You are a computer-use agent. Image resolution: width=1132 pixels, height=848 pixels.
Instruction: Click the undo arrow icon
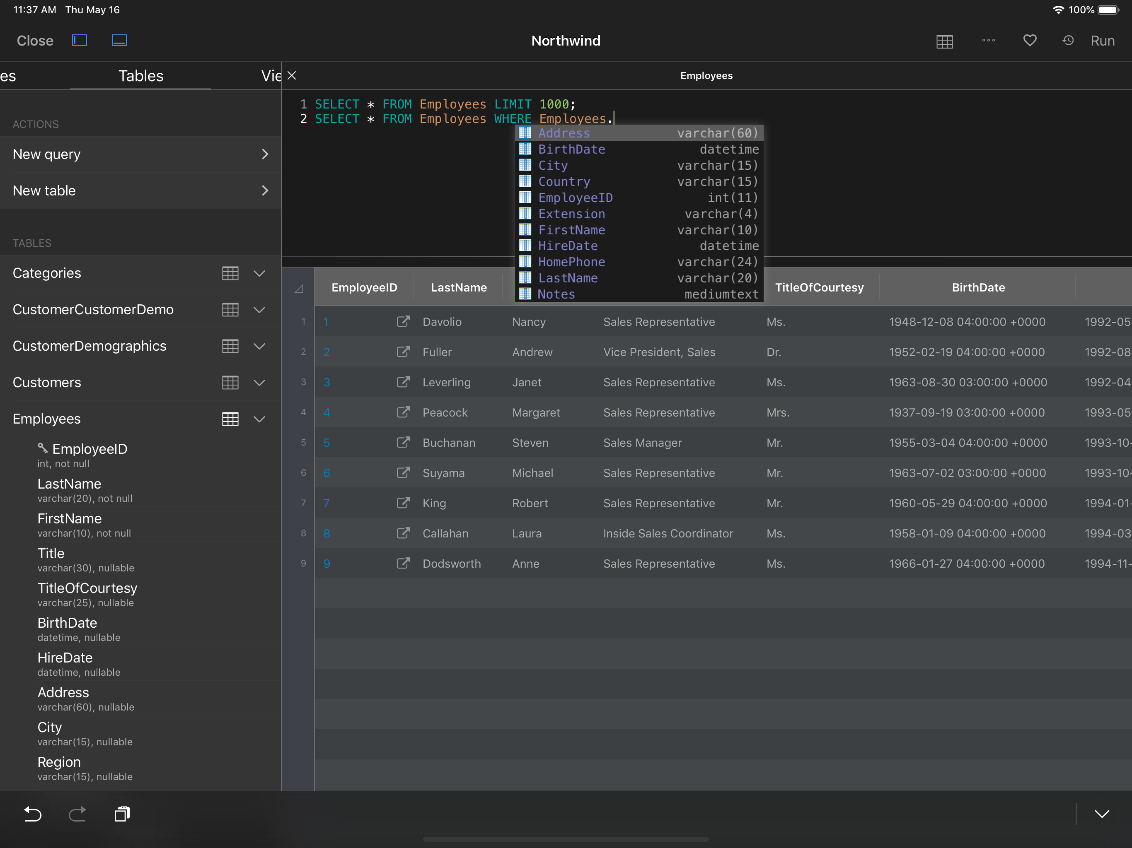point(33,814)
